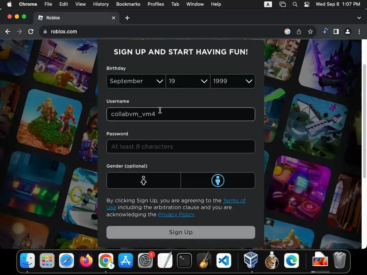This screenshot has height=275, width=367.
Task: Open Firefox from the dock
Action: (86, 260)
